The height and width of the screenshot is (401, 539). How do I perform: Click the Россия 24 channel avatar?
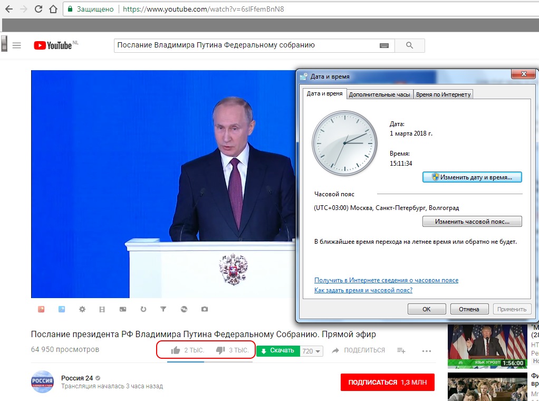(x=42, y=381)
